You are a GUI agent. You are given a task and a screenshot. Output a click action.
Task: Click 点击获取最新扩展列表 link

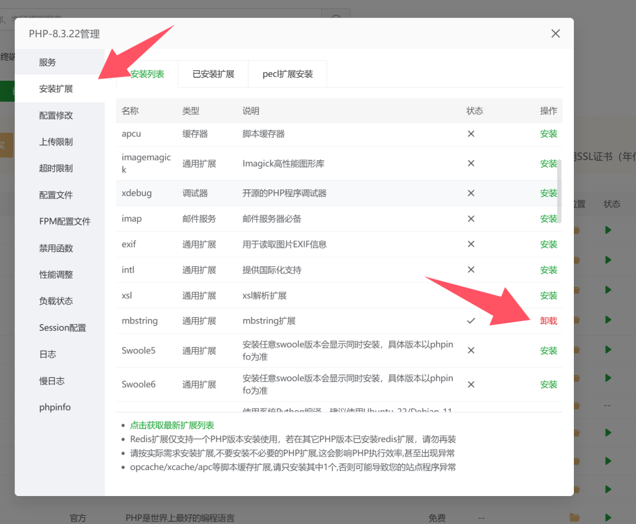pyautogui.click(x=171, y=425)
